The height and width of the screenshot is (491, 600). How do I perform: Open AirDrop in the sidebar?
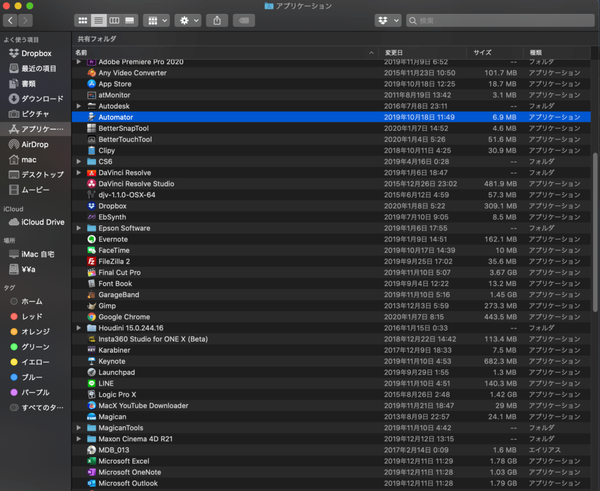click(35, 144)
